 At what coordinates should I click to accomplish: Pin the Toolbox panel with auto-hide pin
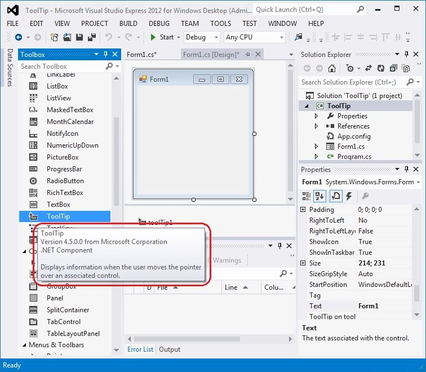click(105, 55)
